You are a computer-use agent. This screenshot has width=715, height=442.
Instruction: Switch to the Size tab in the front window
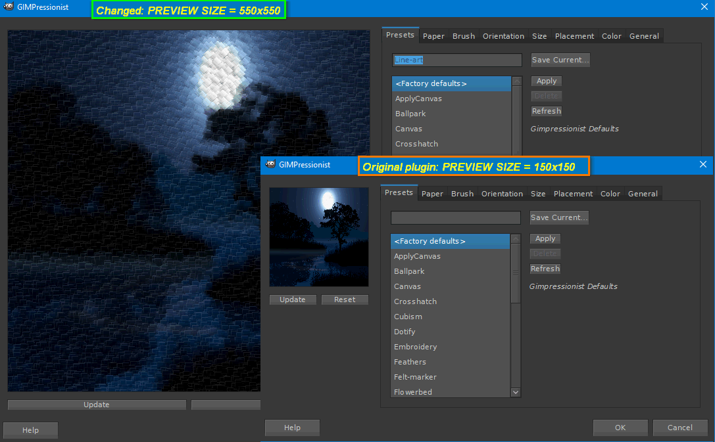click(x=537, y=194)
